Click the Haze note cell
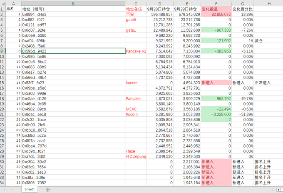The image size is (283, 193). pyautogui.click(x=136, y=151)
